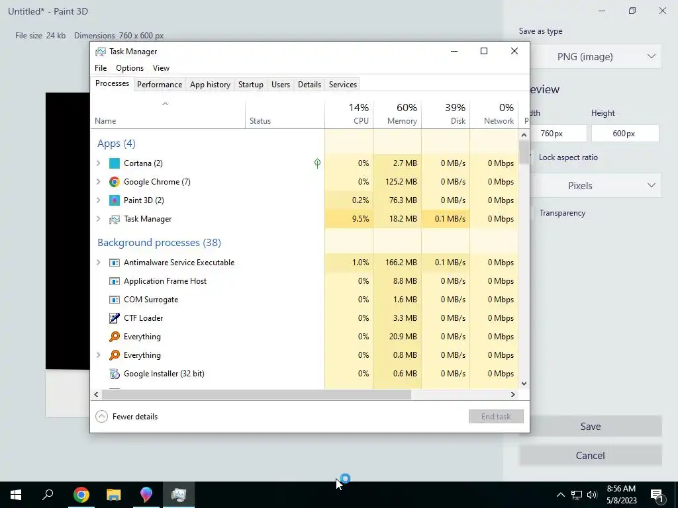This screenshot has width=678, height=508.
Task: Open the File menu in Task Manager
Action: coord(101,68)
